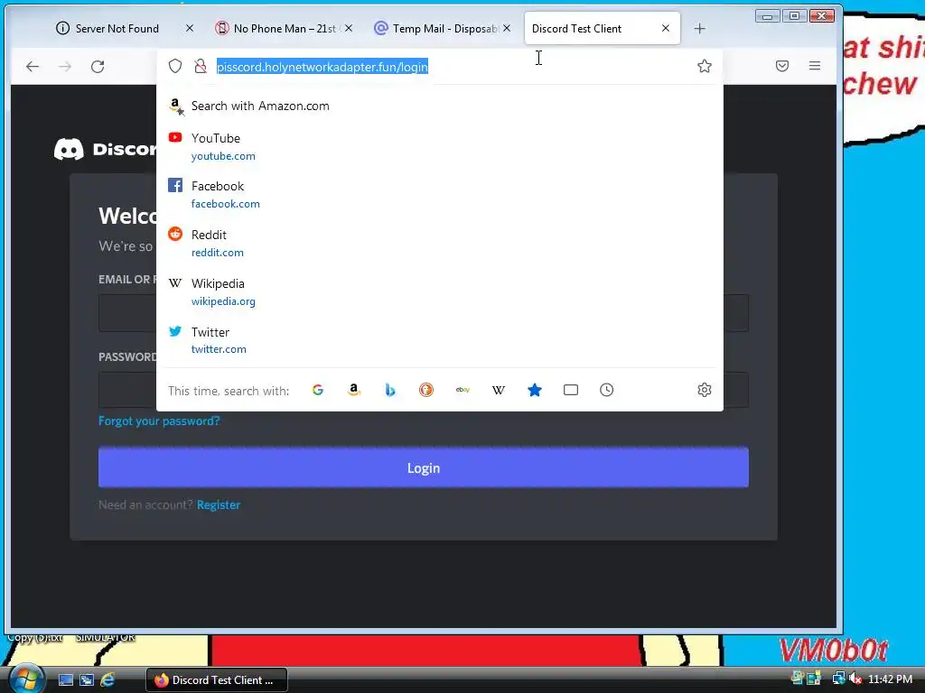925x693 pixels.
Task: Click the Login button
Action: point(424,467)
